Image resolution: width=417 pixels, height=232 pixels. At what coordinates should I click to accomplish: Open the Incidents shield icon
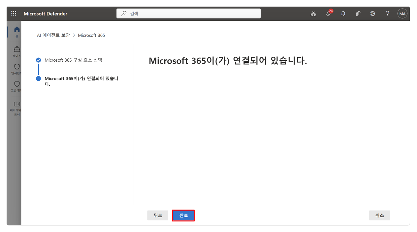pyautogui.click(x=17, y=67)
